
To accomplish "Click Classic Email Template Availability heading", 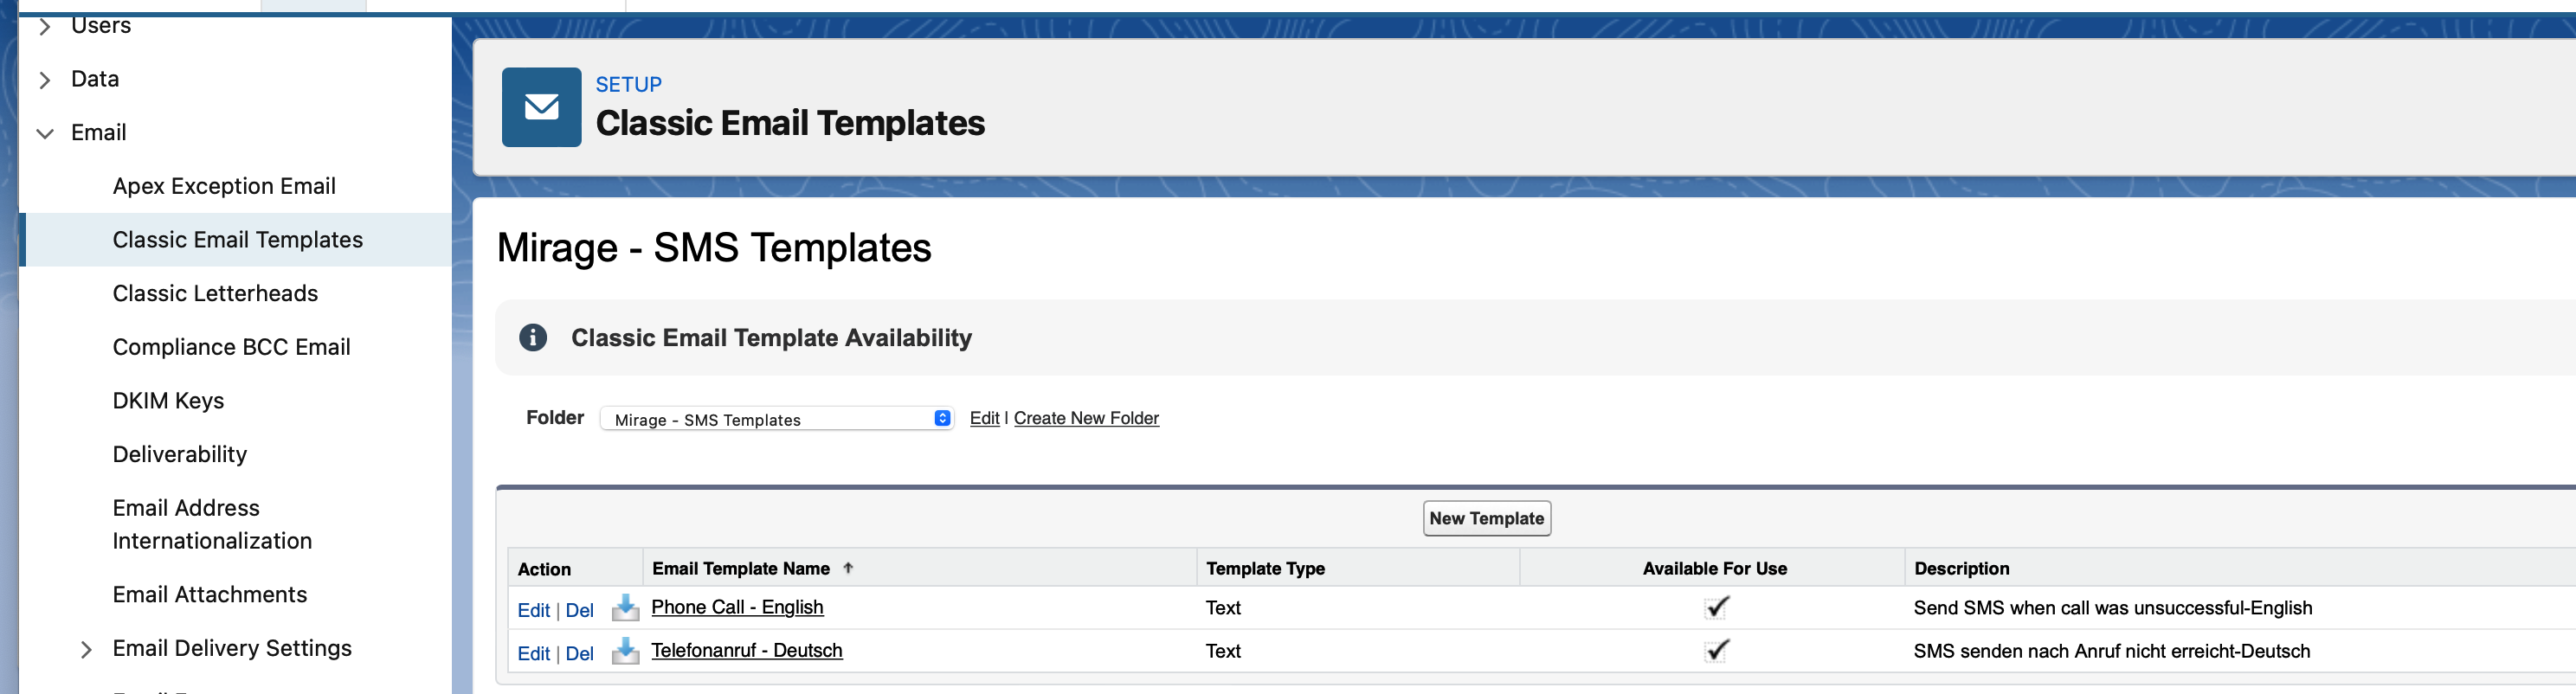I will [x=771, y=338].
